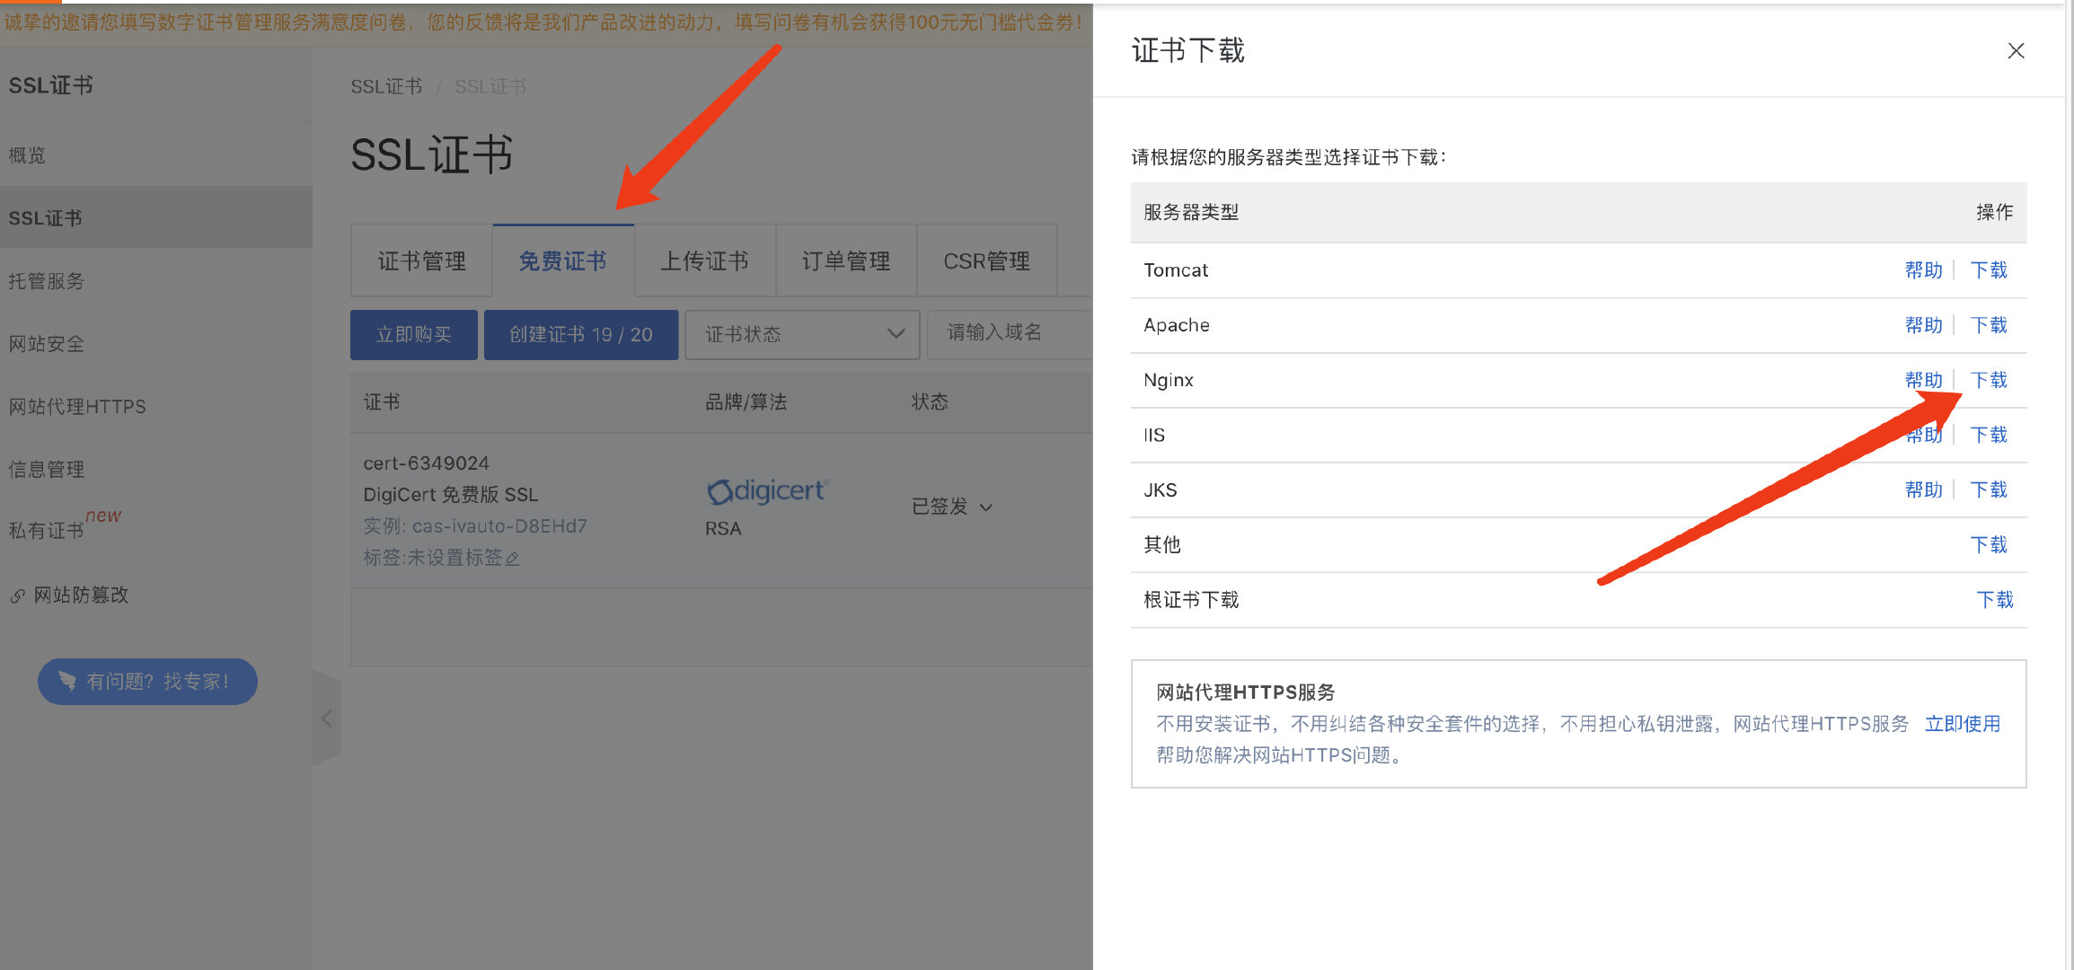The width and height of the screenshot is (2074, 970).
Task: Click the edit tag pencil icon
Action: 513,559
